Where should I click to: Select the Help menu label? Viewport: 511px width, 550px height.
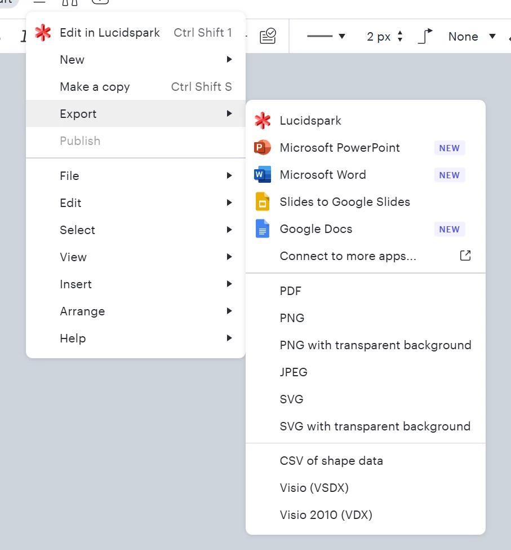pos(73,338)
